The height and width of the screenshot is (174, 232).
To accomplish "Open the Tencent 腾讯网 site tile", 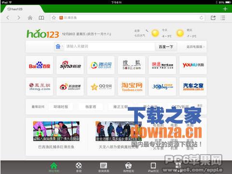I will (x=101, y=65).
